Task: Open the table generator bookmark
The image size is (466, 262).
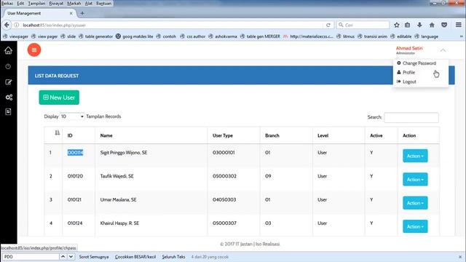Action: pos(95,36)
